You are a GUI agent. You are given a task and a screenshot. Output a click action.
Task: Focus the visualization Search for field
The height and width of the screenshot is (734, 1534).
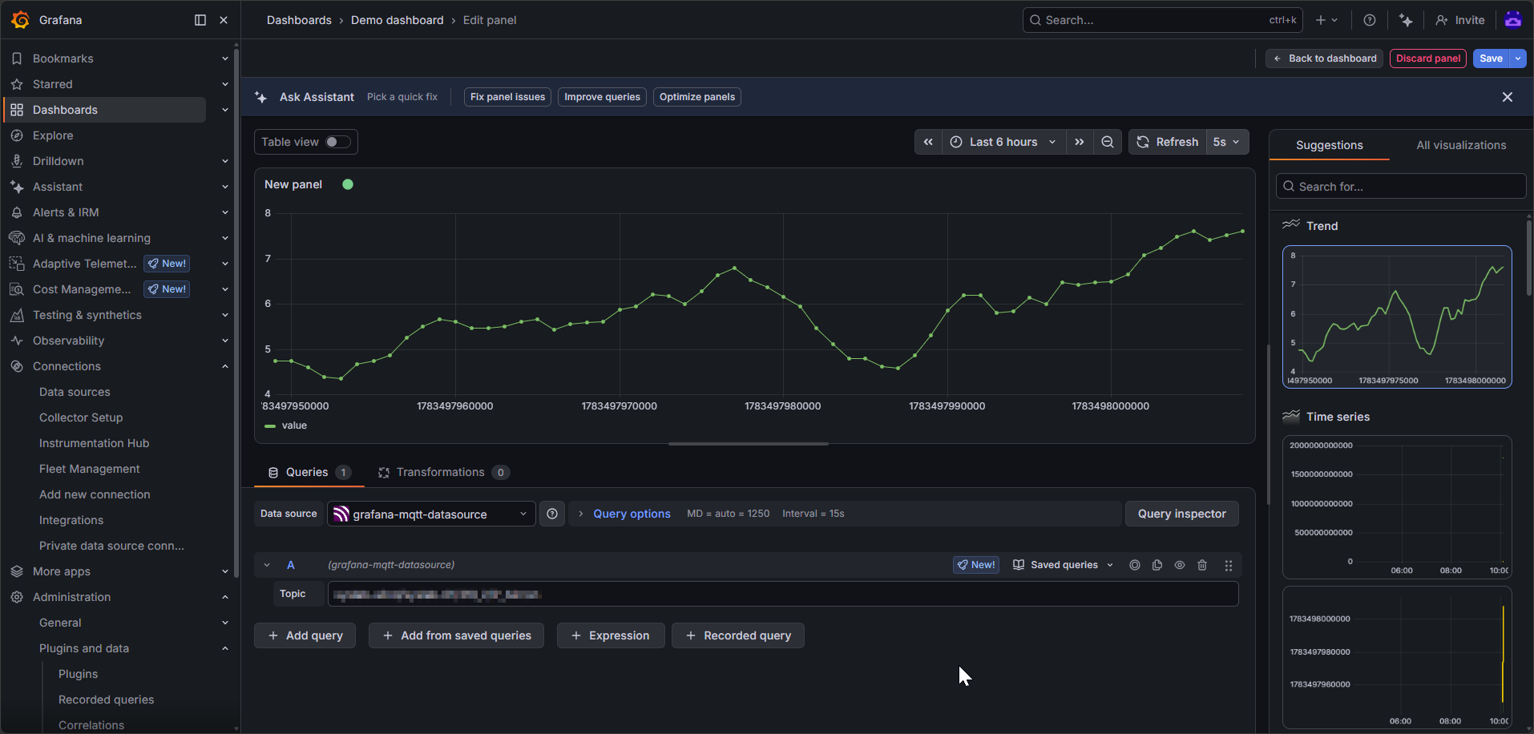pos(1400,187)
